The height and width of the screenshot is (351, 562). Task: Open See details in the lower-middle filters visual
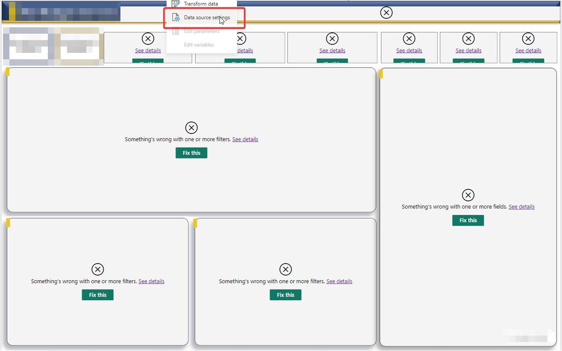pyautogui.click(x=339, y=281)
